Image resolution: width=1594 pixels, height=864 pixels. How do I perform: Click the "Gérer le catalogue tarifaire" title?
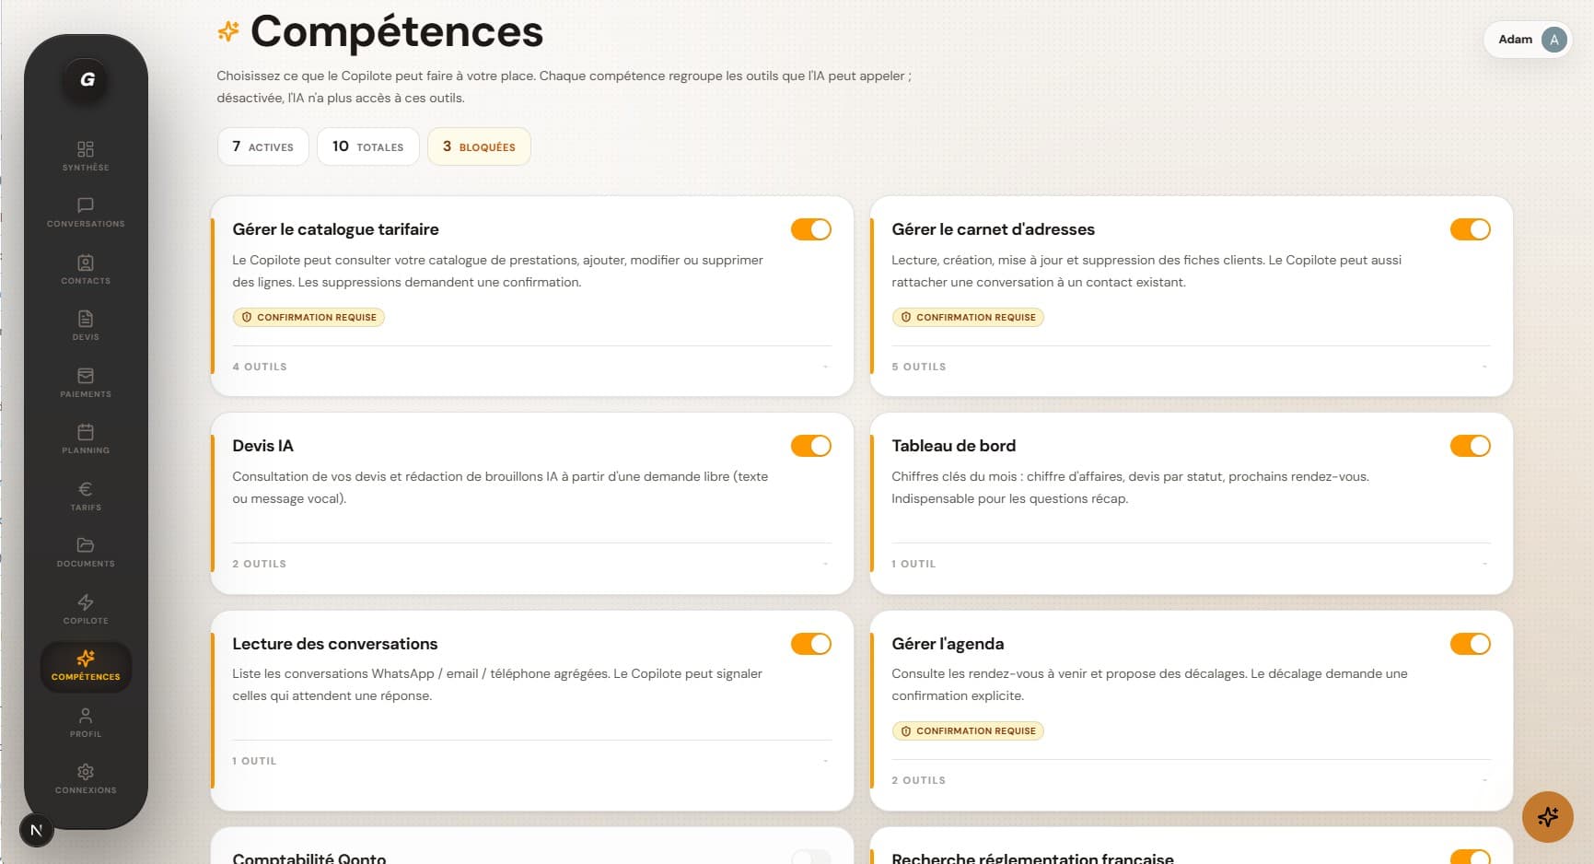coord(336,229)
